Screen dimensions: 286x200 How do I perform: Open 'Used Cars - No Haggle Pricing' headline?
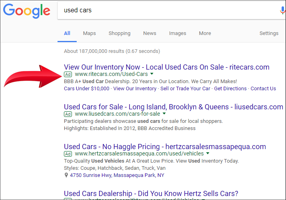coord(165,147)
